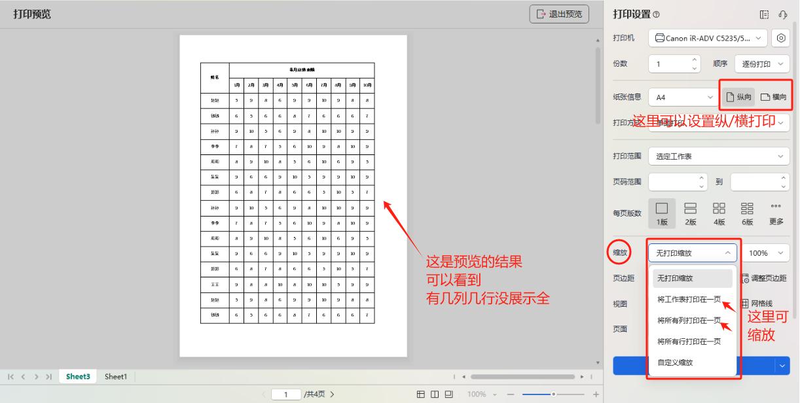Click the previewed page thumbnail

(293, 196)
